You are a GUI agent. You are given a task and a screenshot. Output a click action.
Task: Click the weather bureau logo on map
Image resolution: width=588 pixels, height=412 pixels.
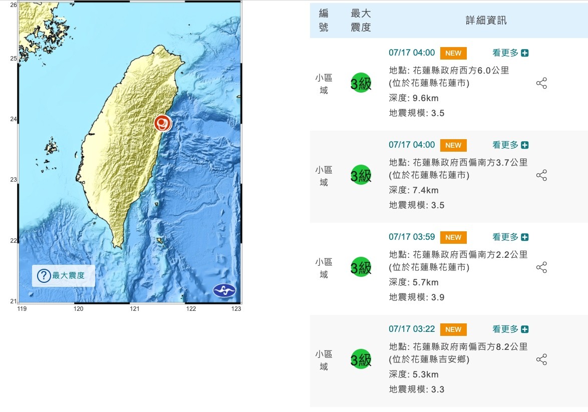coord(224,290)
